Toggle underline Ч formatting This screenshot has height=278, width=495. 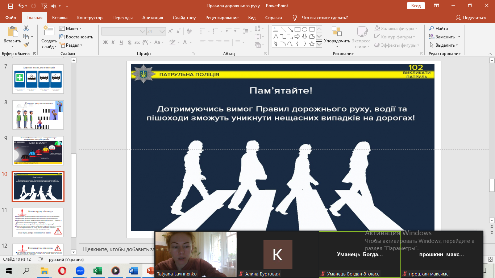[122, 42]
